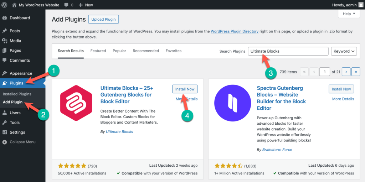Click the Upload Plugin button

coord(103,19)
